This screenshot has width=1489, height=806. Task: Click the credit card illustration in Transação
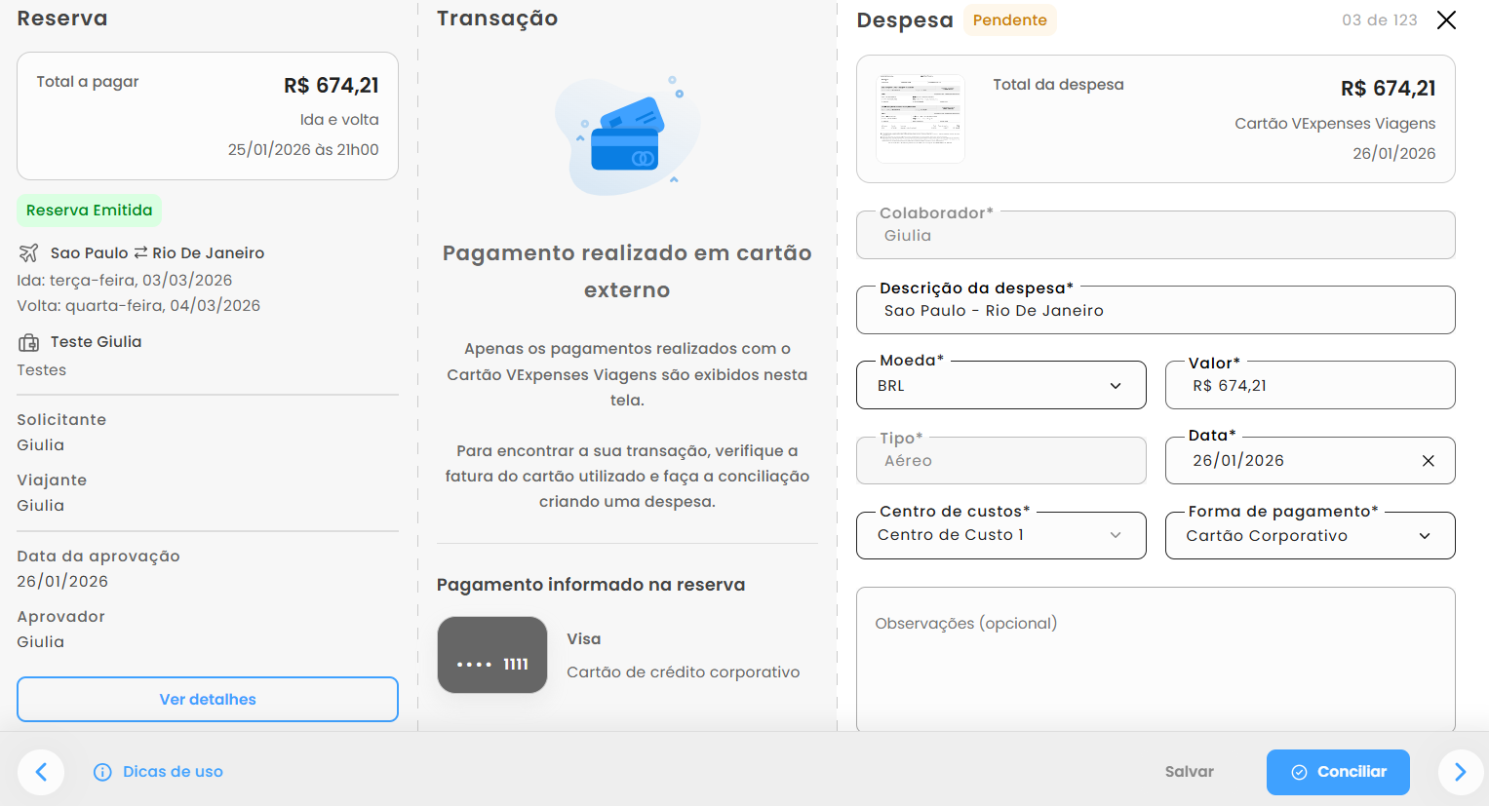pyautogui.click(x=627, y=135)
